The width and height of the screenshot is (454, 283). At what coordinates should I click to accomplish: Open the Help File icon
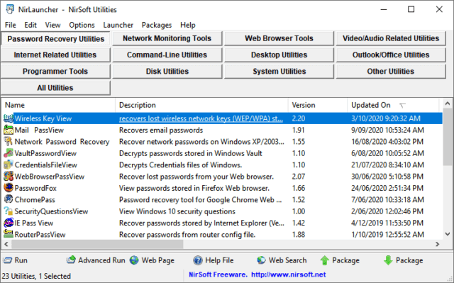pyautogui.click(x=198, y=260)
